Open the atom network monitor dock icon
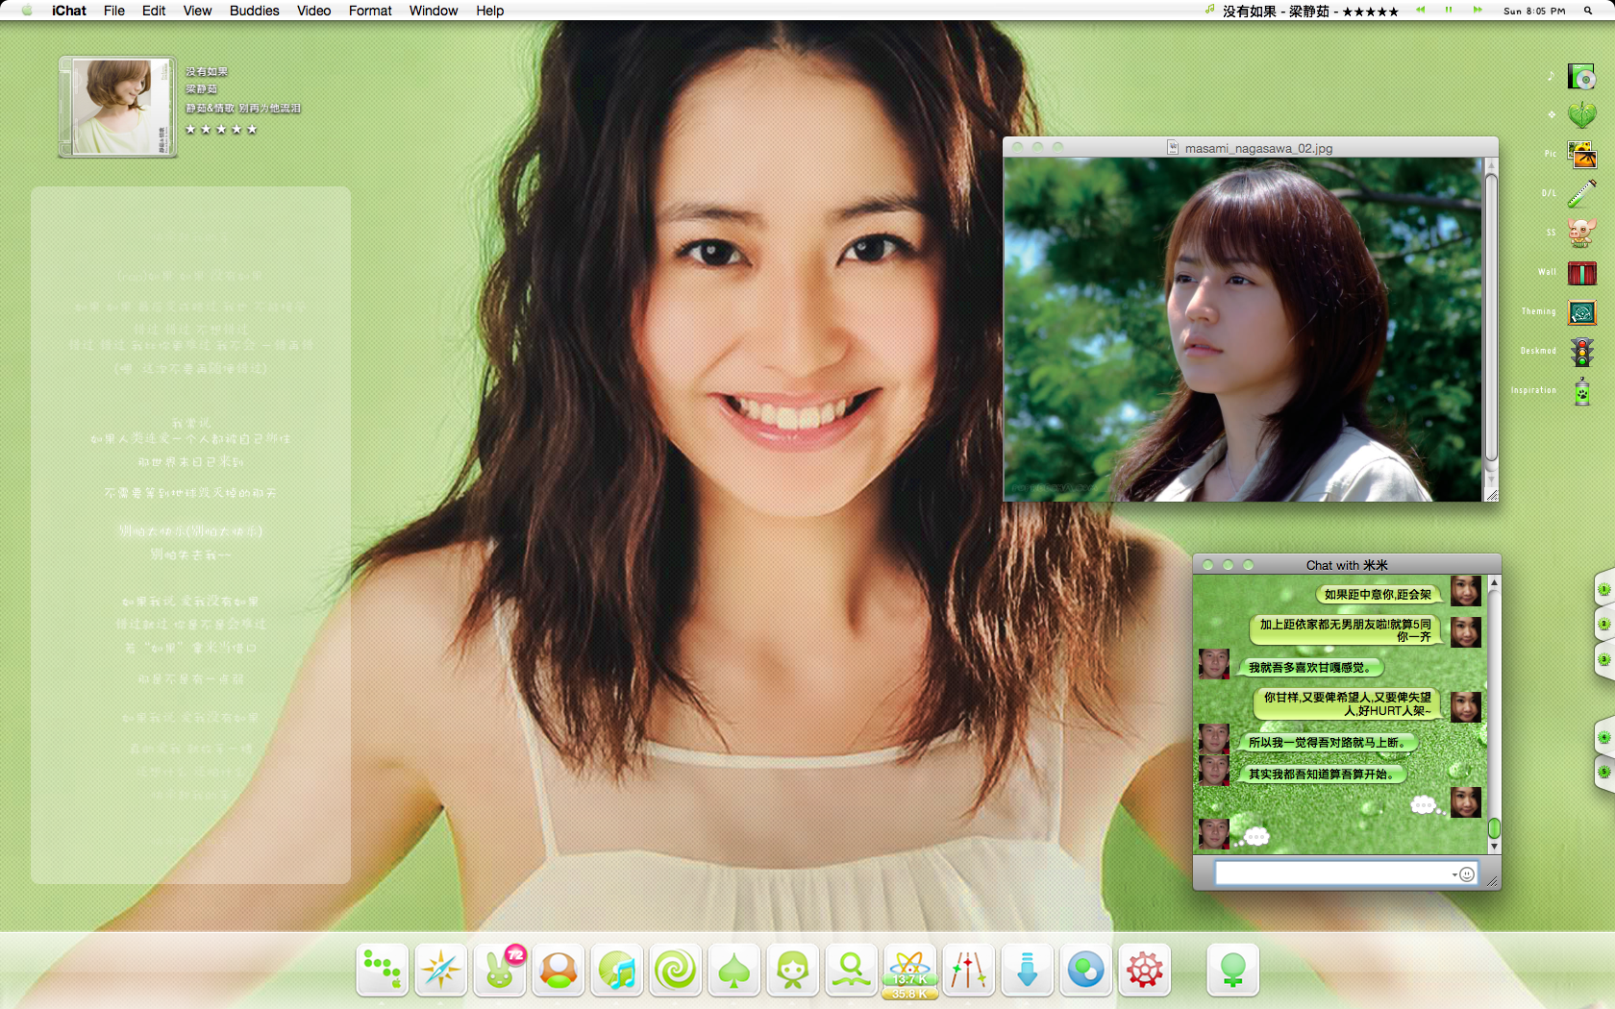Image resolution: width=1615 pixels, height=1009 pixels. coord(910,972)
